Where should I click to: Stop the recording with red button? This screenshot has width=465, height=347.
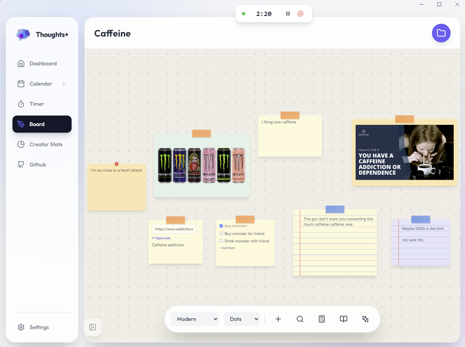[x=300, y=14]
